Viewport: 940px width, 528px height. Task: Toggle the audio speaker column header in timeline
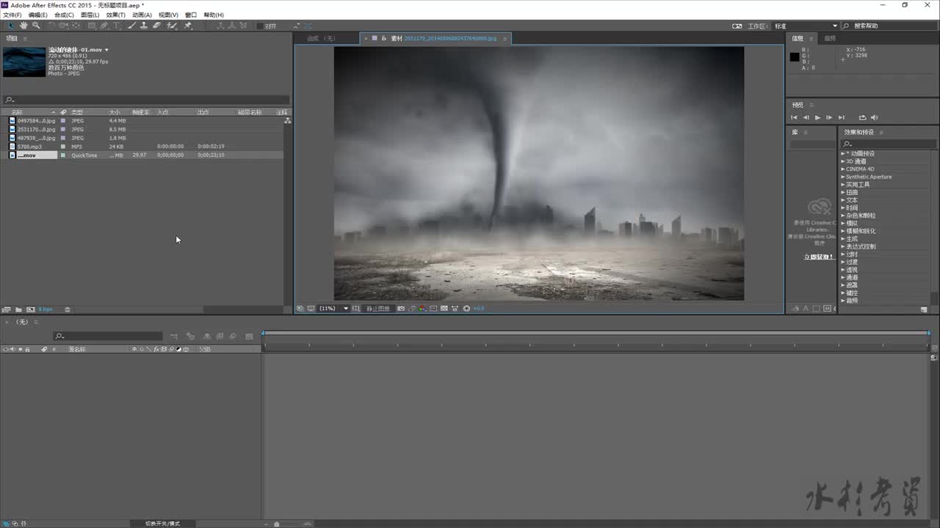(x=12, y=349)
